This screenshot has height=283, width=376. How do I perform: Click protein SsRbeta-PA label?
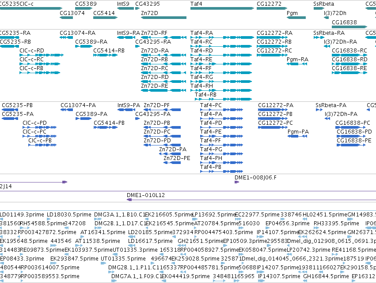pos(331,105)
